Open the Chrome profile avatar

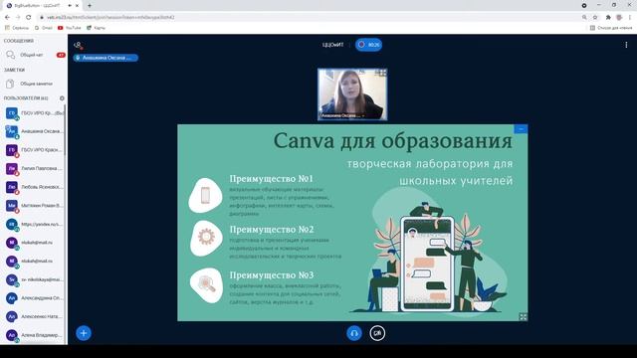point(619,18)
